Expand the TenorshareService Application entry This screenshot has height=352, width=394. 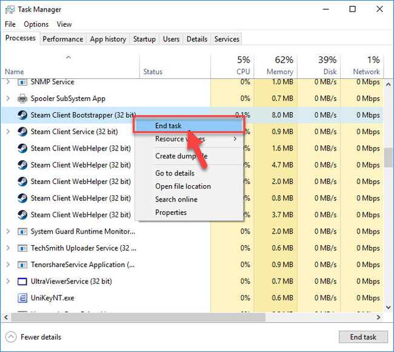[8, 265]
